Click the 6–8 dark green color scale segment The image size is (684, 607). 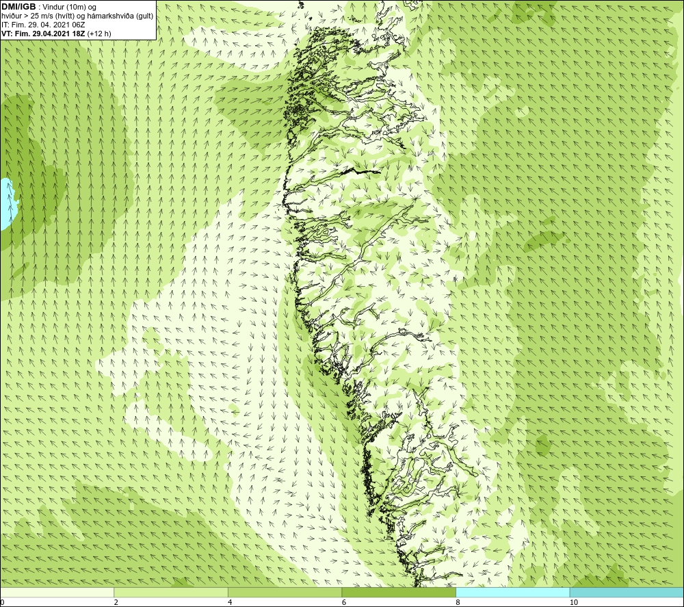(x=399, y=592)
